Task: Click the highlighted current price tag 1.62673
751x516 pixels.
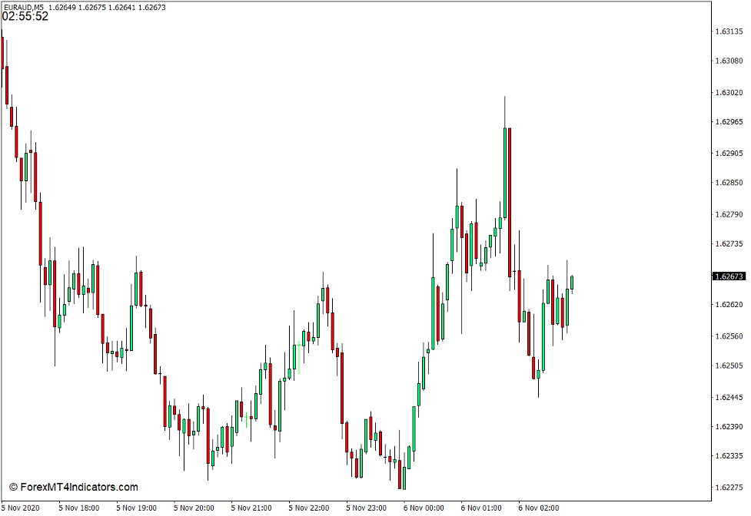Action: pos(729,276)
